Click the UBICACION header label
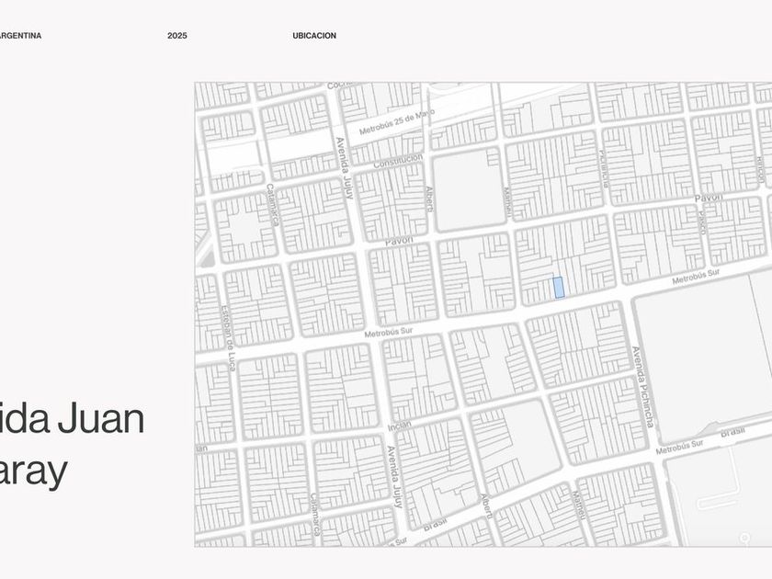 314,36
